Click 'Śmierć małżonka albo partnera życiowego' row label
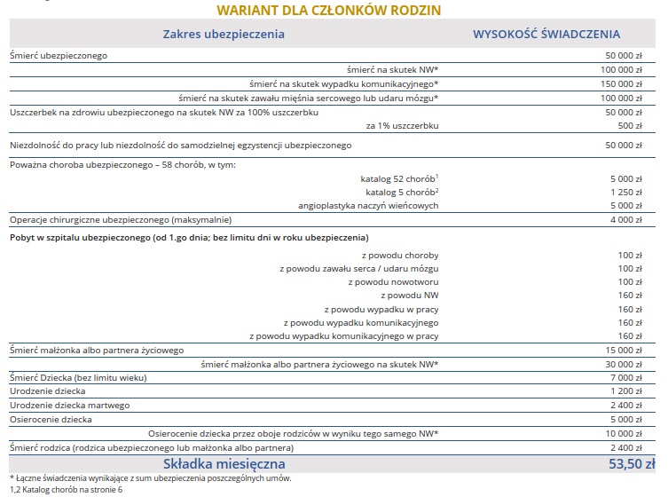The width and height of the screenshot is (668, 497). click(97, 351)
